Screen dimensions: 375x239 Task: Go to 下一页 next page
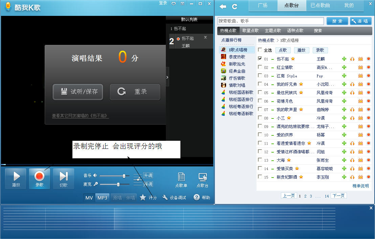pos(338,196)
